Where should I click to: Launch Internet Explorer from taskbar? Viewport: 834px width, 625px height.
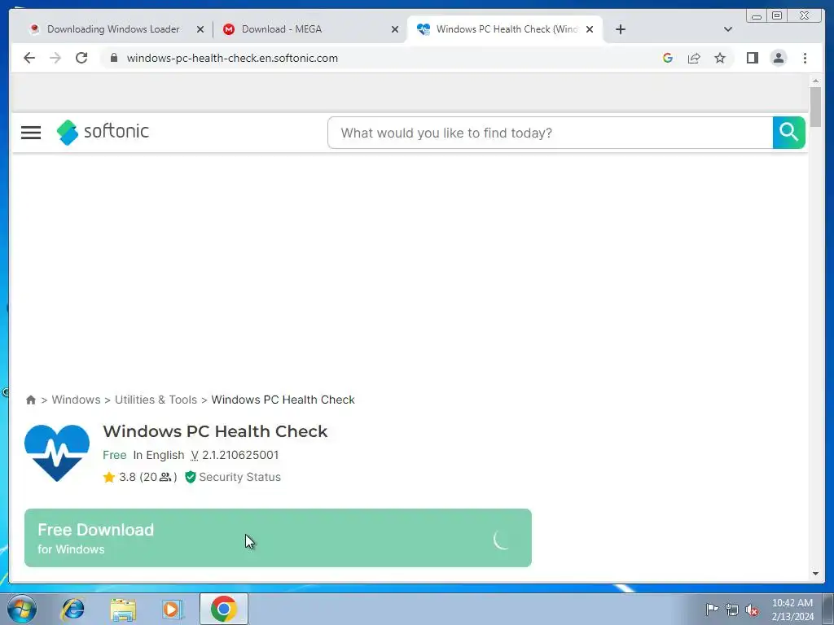click(72, 609)
